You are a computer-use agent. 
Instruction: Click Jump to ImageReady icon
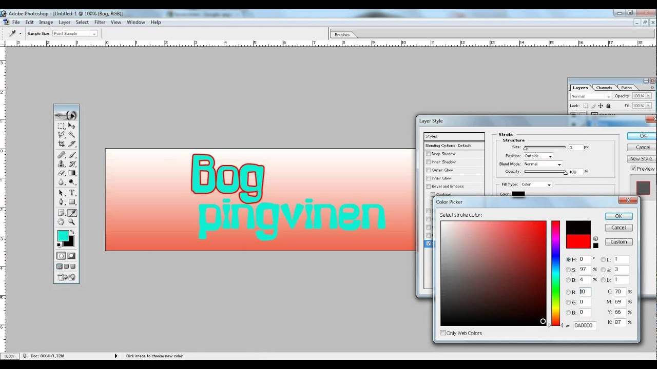[x=67, y=277]
